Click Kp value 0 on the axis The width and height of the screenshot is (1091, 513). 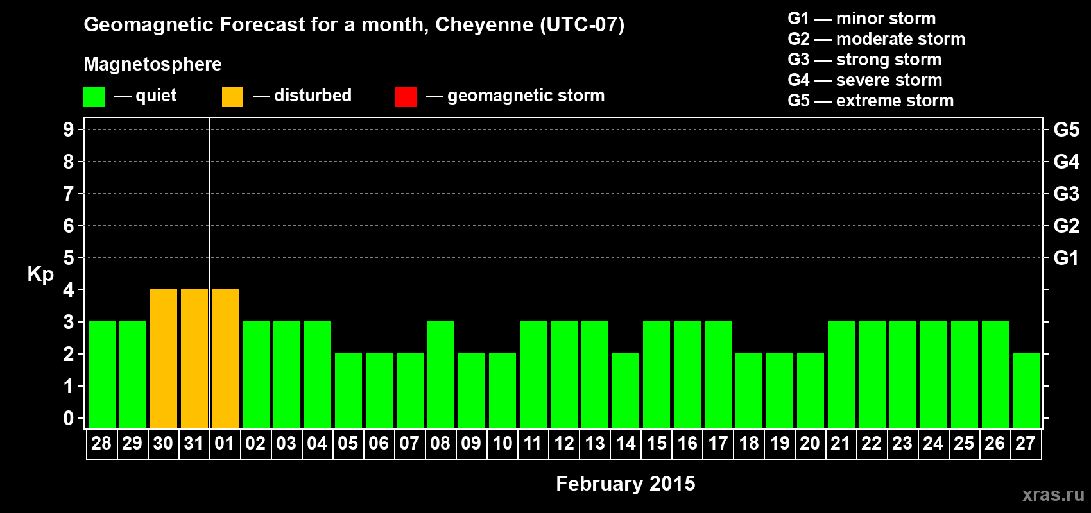coord(69,418)
